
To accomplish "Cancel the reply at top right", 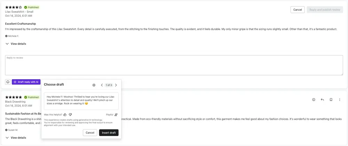I will point(297,10).
